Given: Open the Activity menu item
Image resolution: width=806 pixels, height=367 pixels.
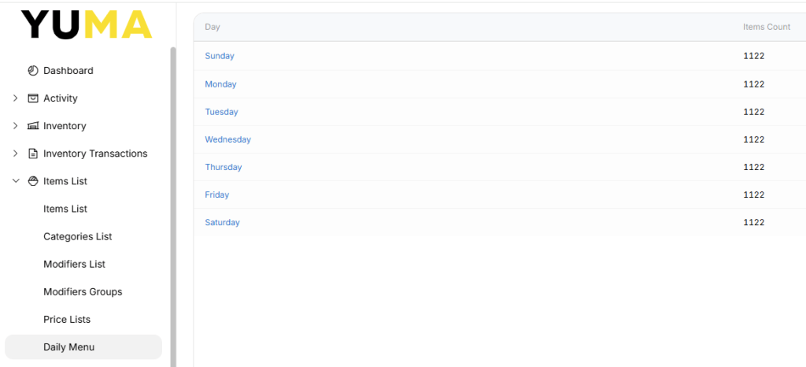Looking at the screenshot, I should (60, 98).
